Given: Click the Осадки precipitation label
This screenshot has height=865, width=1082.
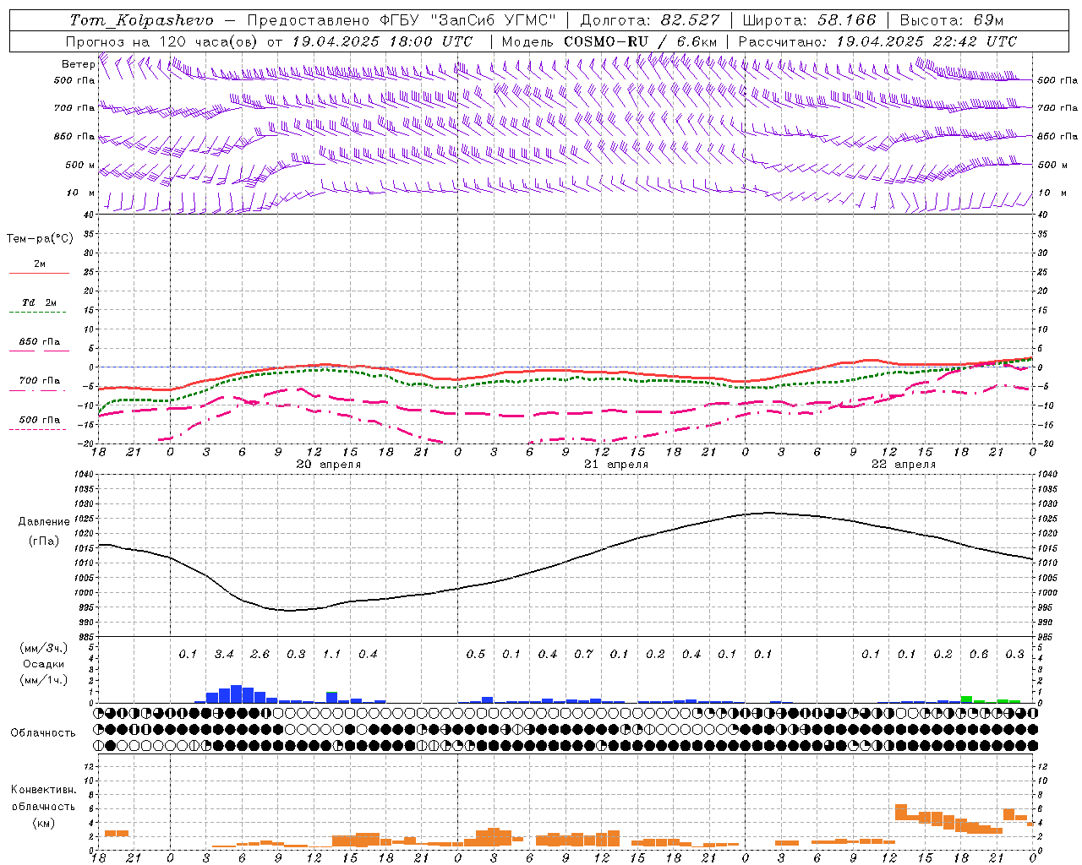Looking at the screenshot, I should click(44, 664).
